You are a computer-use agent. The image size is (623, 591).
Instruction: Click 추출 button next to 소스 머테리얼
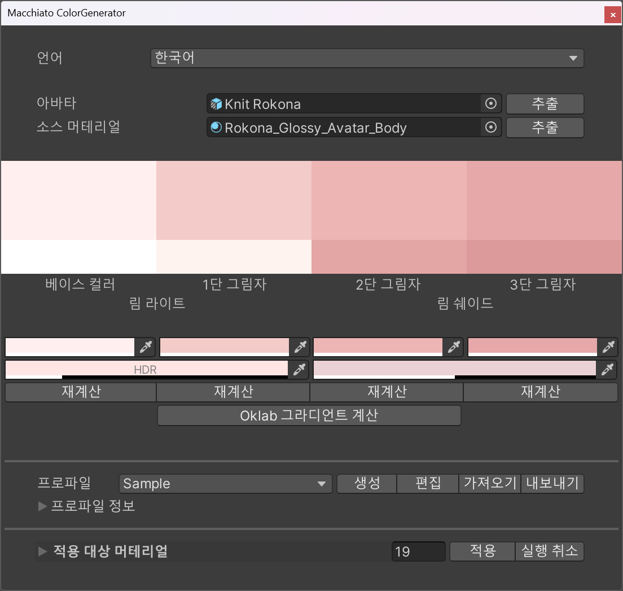point(545,127)
